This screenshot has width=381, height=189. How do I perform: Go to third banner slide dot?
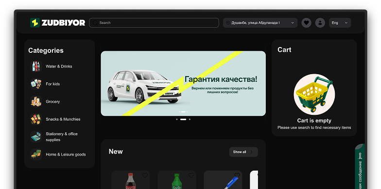tap(190, 119)
